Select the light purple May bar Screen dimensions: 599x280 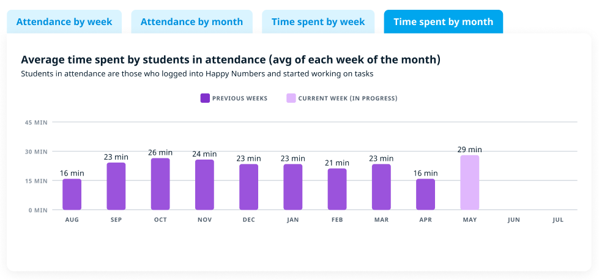pos(470,182)
